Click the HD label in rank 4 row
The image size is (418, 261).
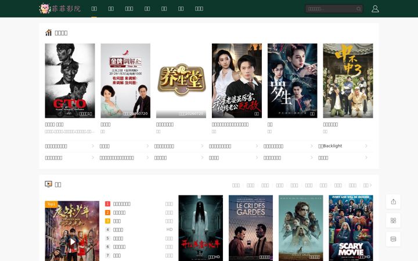coord(170,229)
